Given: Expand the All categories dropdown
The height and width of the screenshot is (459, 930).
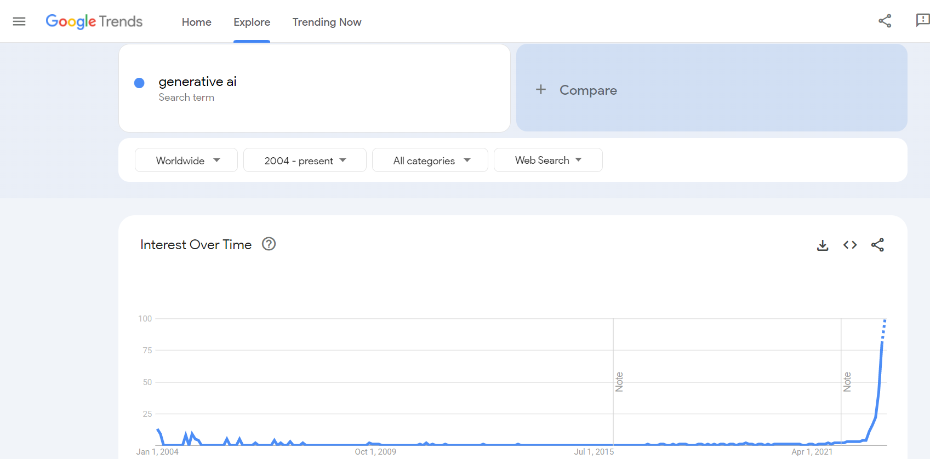Looking at the screenshot, I should pyautogui.click(x=430, y=160).
